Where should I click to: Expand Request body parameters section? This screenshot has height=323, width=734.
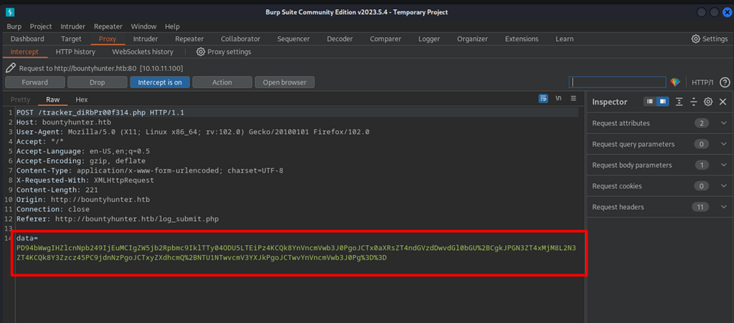[x=723, y=165]
